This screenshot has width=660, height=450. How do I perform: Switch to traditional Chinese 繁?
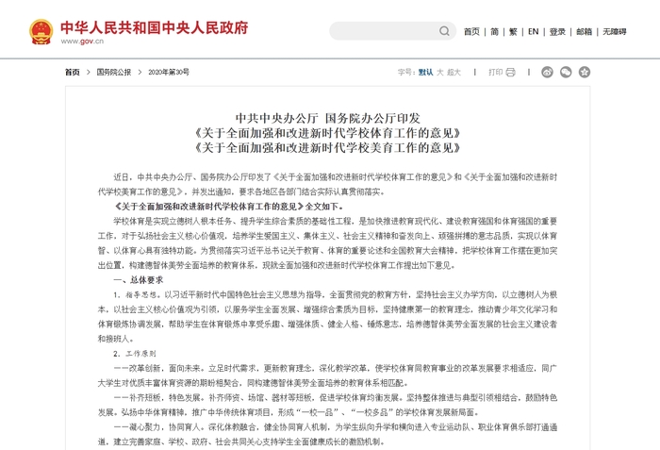[x=513, y=31]
